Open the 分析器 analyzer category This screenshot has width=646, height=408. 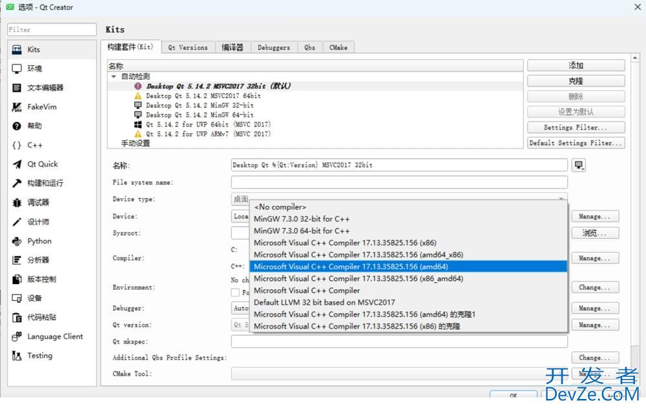coord(52,260)
